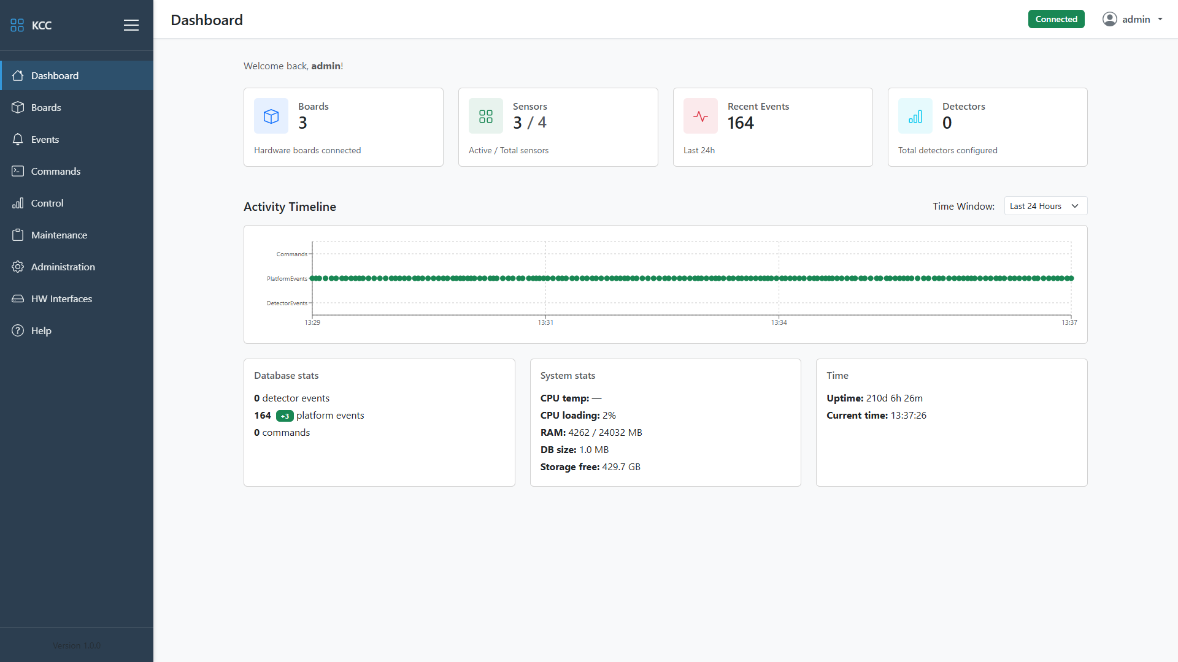Click the Control bar-chart icon

tap(18, 203)
